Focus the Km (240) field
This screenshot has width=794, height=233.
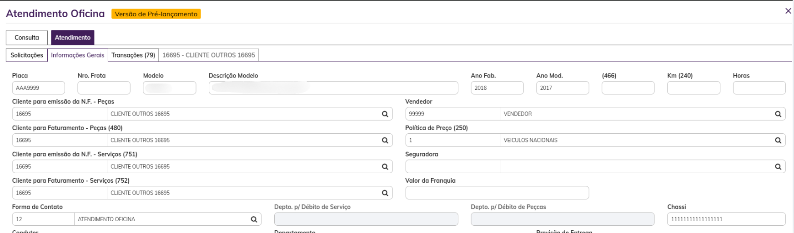coord(693,88)
